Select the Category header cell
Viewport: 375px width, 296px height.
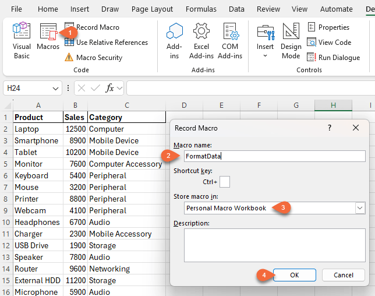point(127,117)
